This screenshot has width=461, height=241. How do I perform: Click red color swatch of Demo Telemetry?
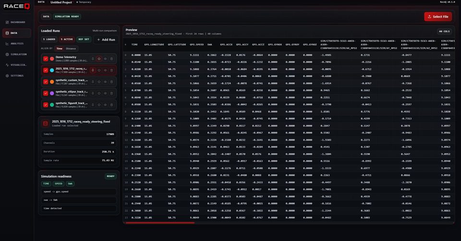52,59
